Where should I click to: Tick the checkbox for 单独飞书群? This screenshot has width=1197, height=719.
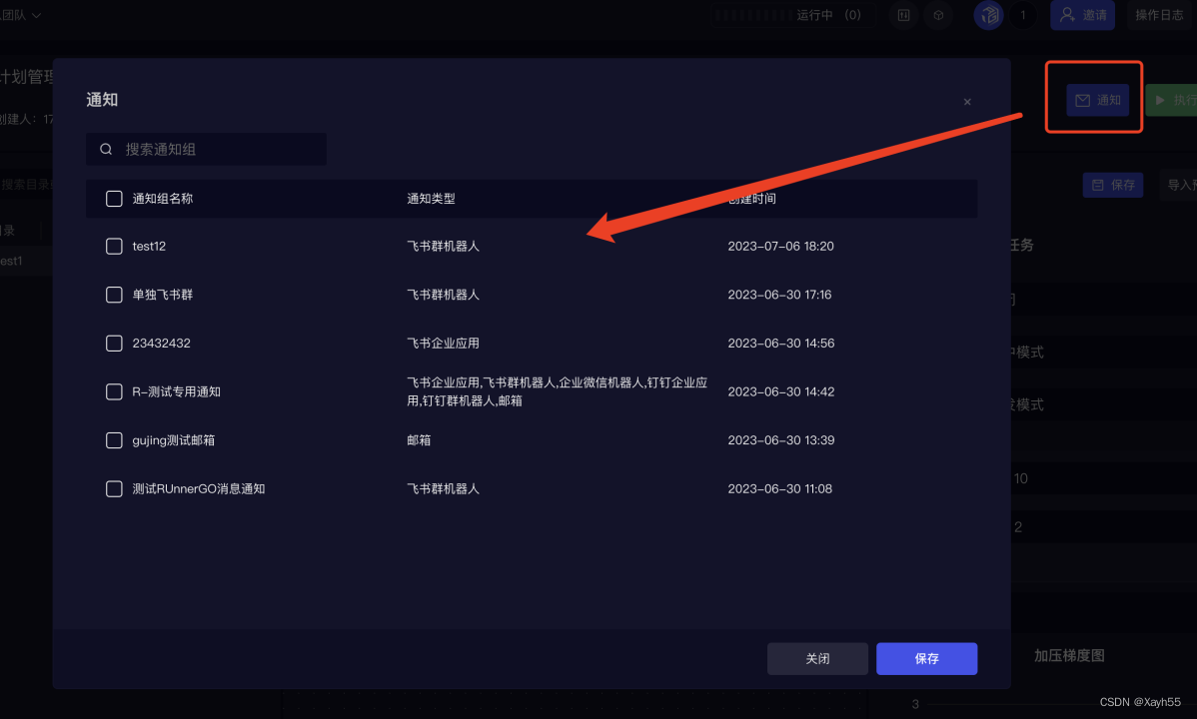coord(114,295)
